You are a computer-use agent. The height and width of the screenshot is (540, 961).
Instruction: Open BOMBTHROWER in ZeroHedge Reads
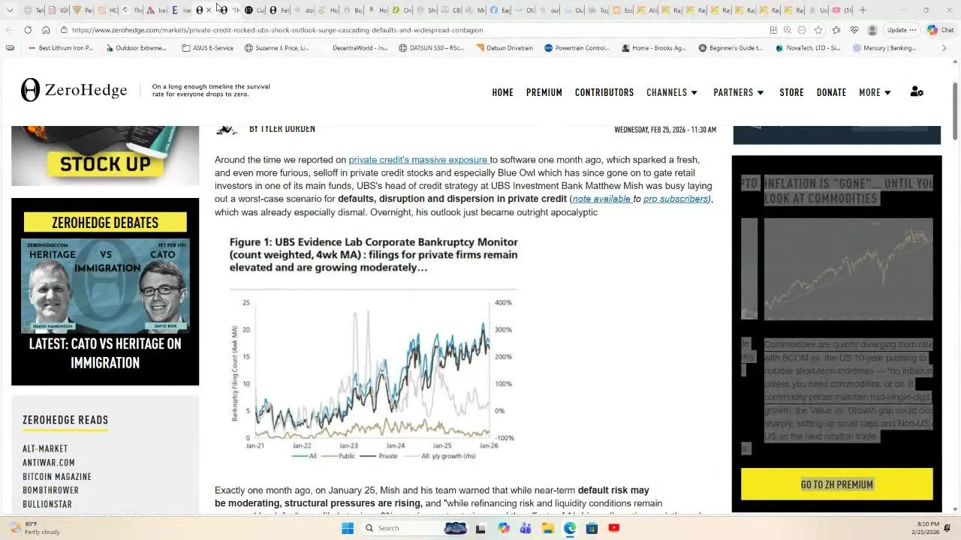pyautogui.click(x=50, y=490)
